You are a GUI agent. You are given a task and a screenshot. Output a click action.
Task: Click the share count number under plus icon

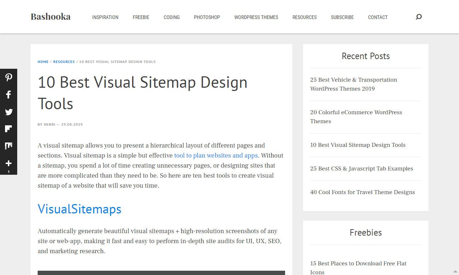click(9, 172)
